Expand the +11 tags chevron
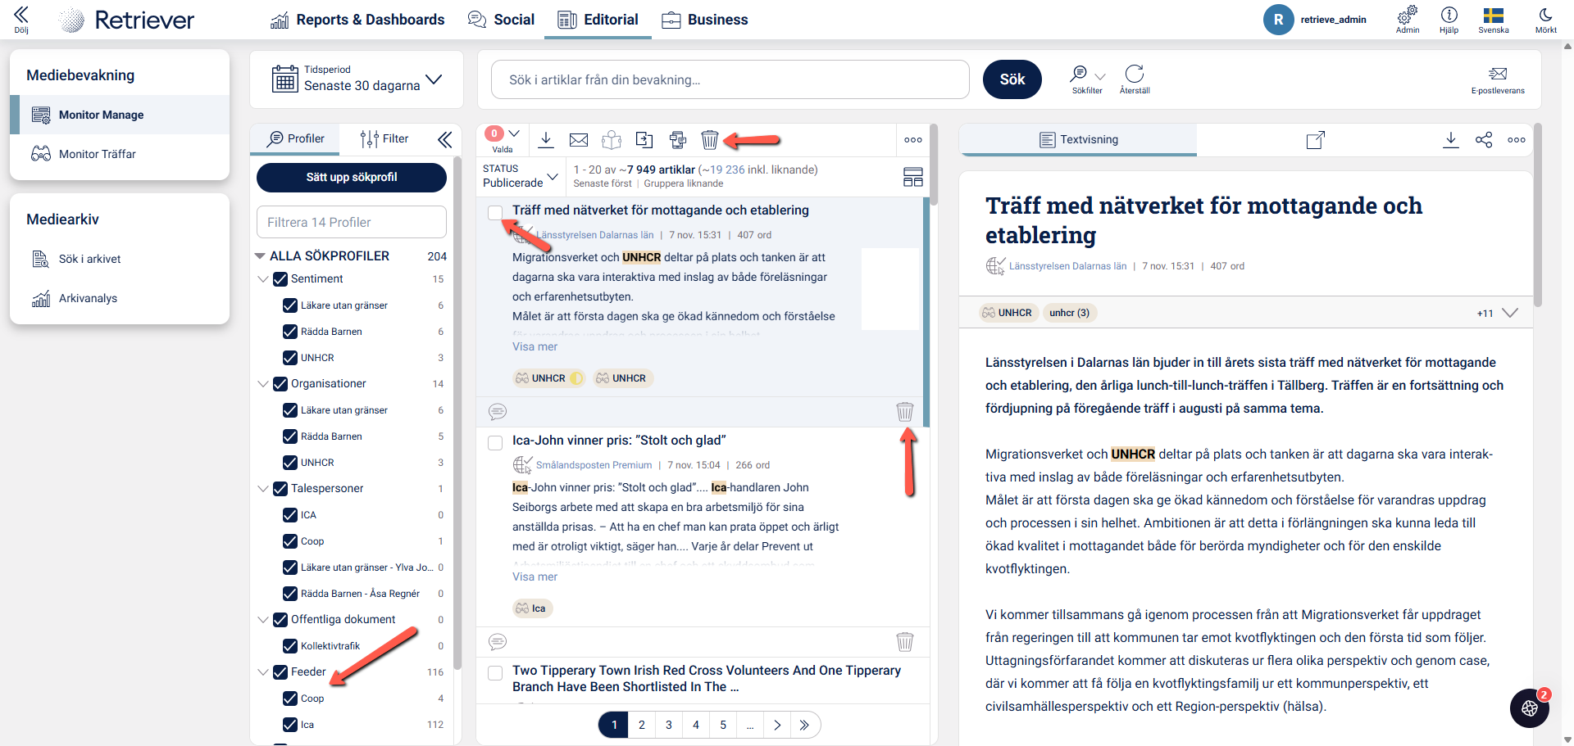The image size is (1574, 746). pyautogui.click(x=1510, y=313)
